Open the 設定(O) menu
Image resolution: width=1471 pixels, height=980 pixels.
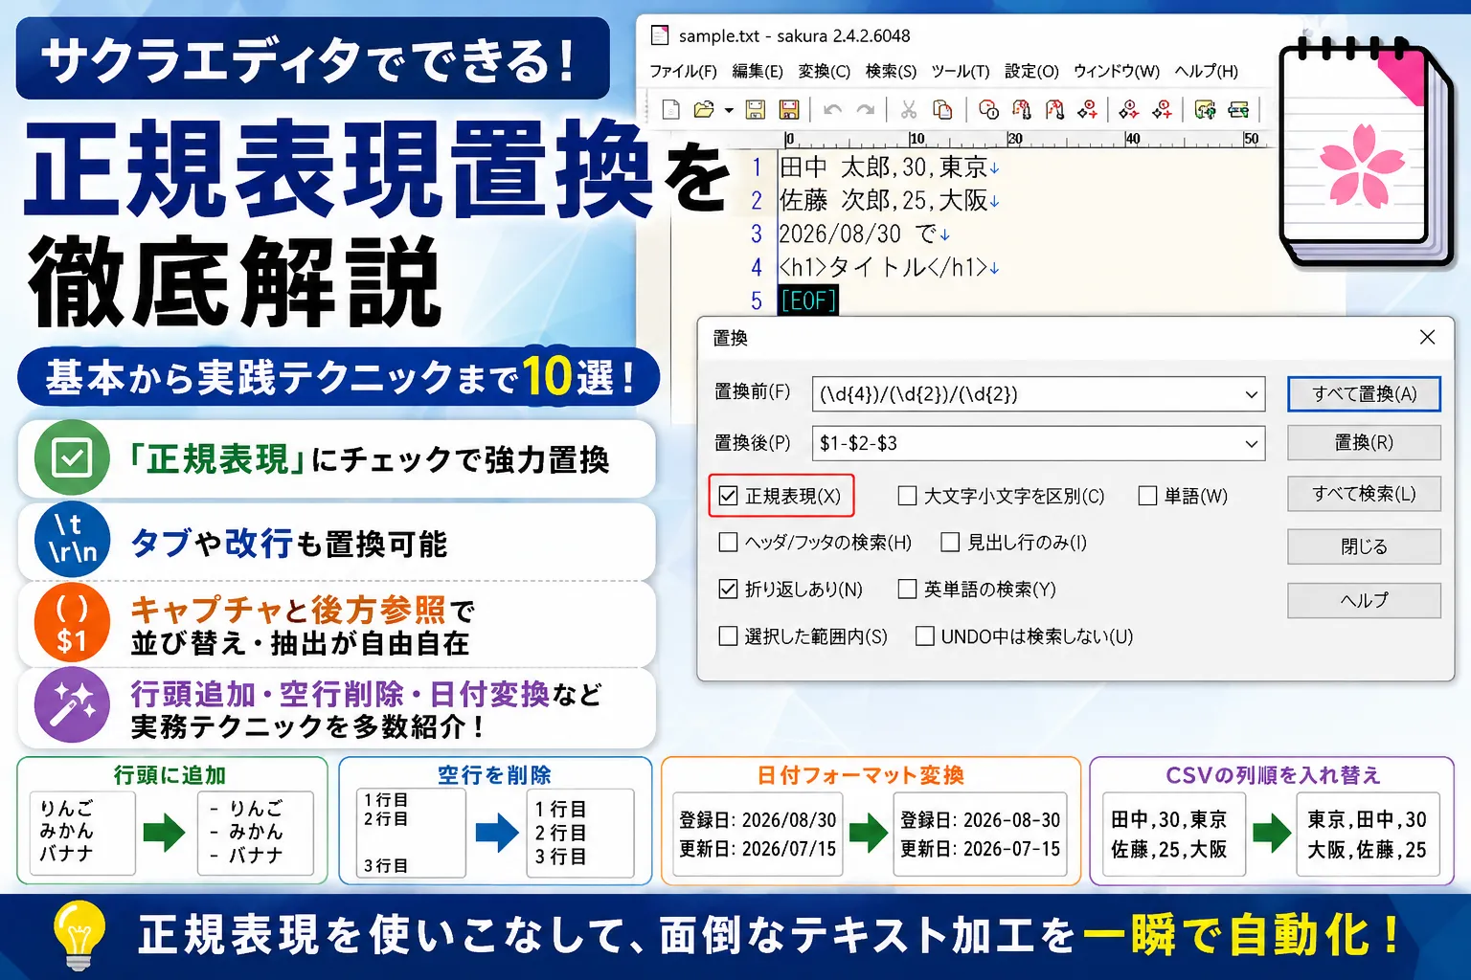tap(1031, 72)
